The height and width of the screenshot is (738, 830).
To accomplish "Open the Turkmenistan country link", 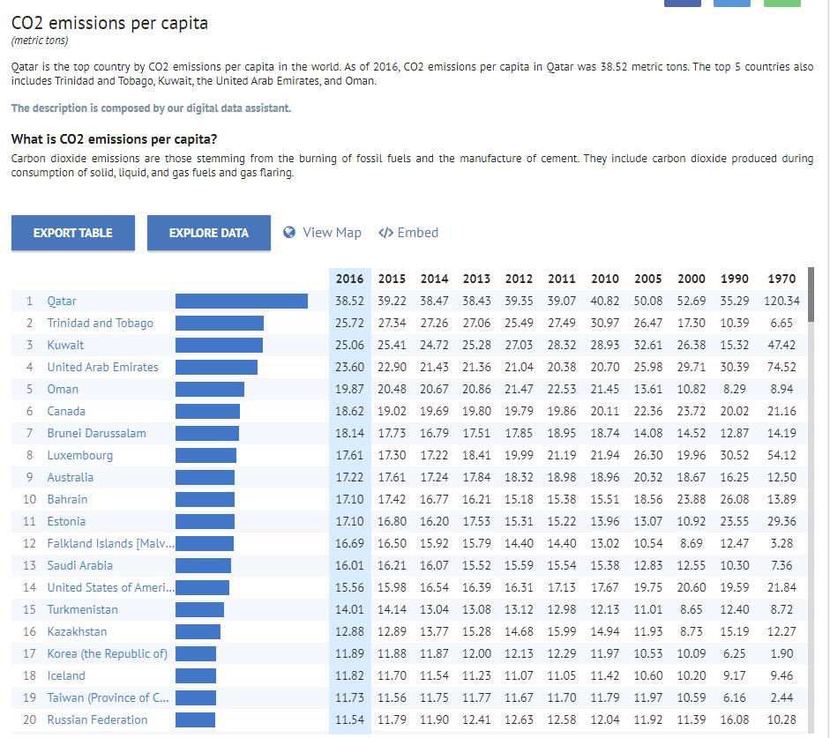I will pos(83,609).
